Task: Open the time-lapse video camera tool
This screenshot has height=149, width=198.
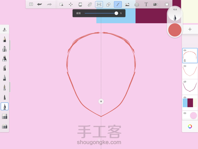Action: (x=156, y=4)
